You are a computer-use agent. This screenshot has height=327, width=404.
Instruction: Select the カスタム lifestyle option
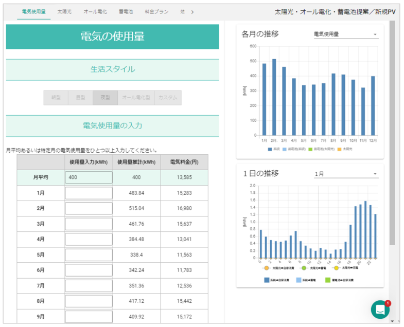coord(168,98)
